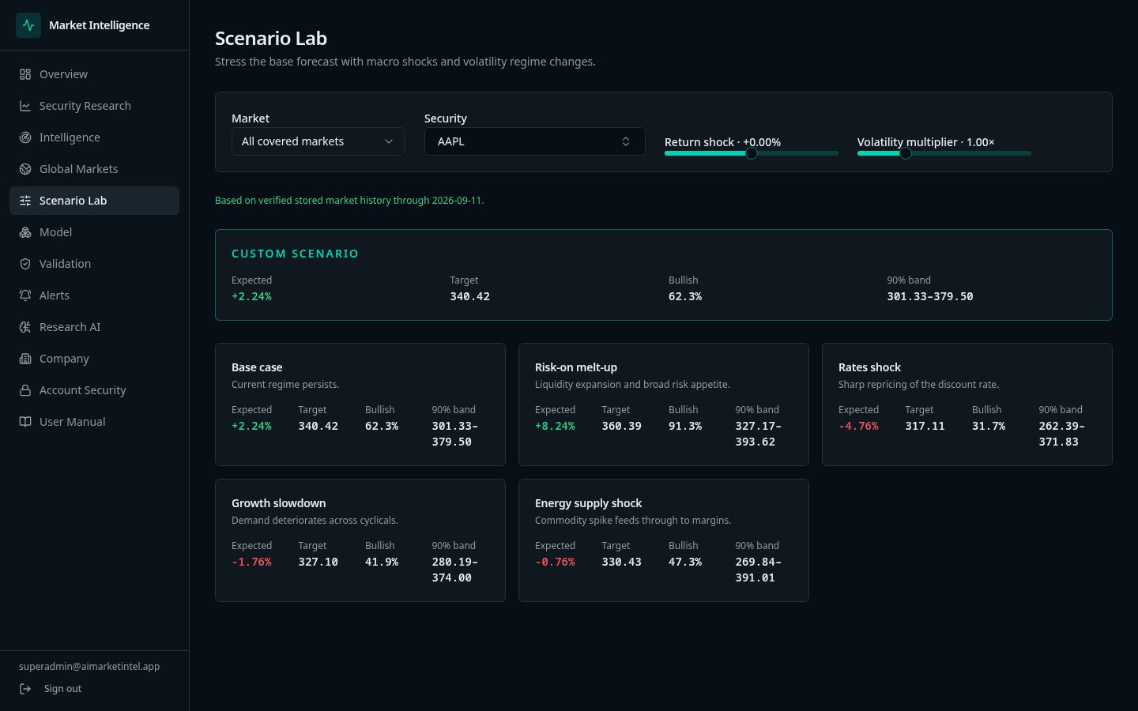The height and width of the screenshot is (711, 1138).
Task: Open the Validation page
Action: pos(95,264)
